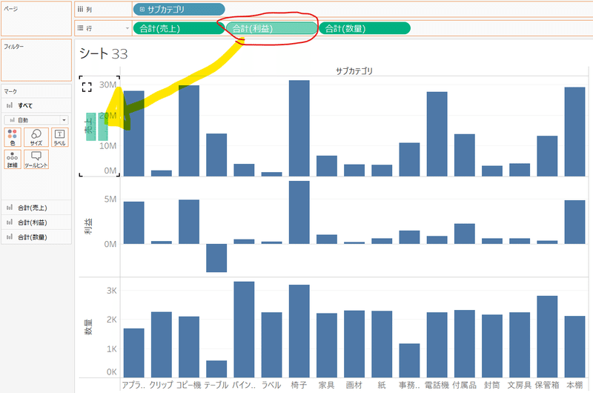Click the サブカテゴリ column header

354,71
